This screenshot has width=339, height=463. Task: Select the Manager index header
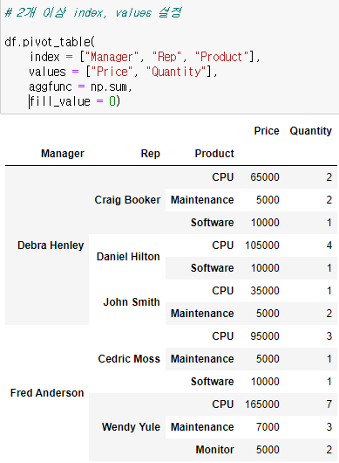63,154
